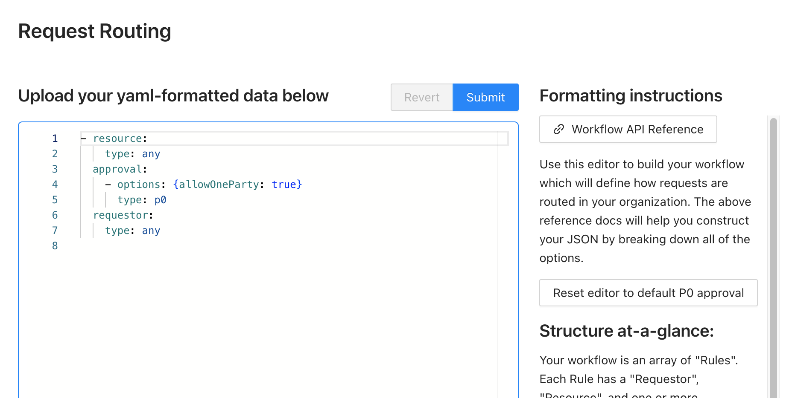
Task: Click the 'any' value on line 7
Action: [151, 231]
